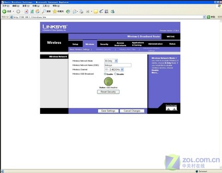Open the 查看 (View) menu
Image resolution: width=222 pixels, height=173 pixels.
pos(26,6)
